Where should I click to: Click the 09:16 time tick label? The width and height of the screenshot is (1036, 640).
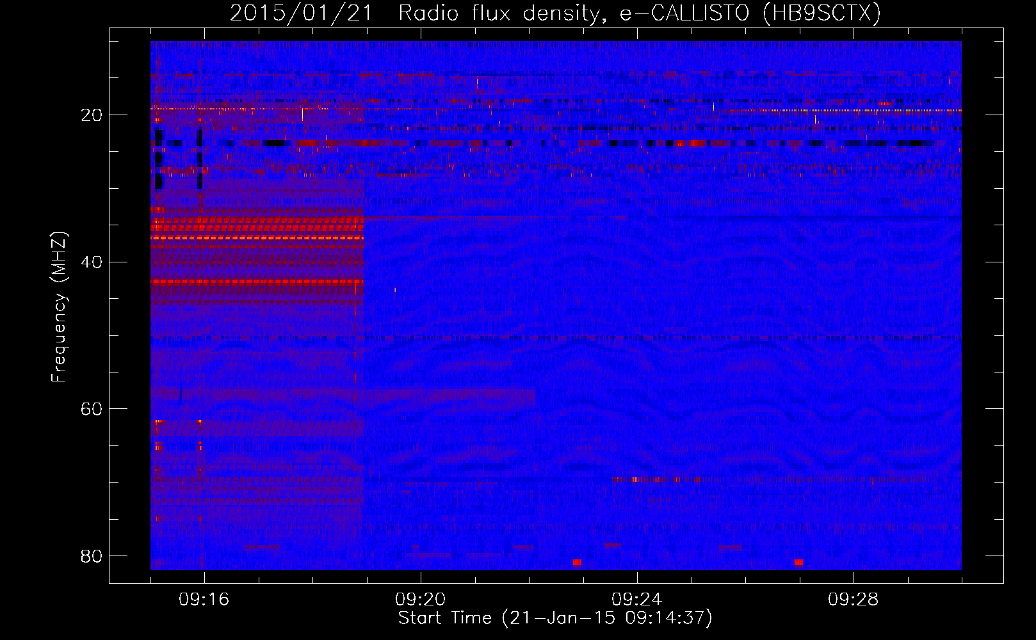click(204, 600)
